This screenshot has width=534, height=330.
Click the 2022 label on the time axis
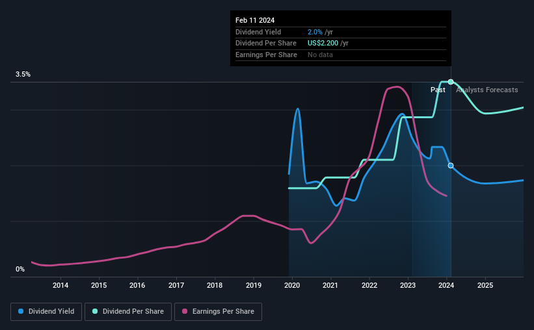click(369, 285)
